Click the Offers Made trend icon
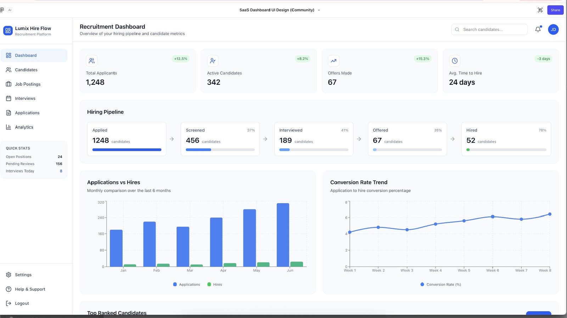567x318 pixels. (x=333, y=61)
